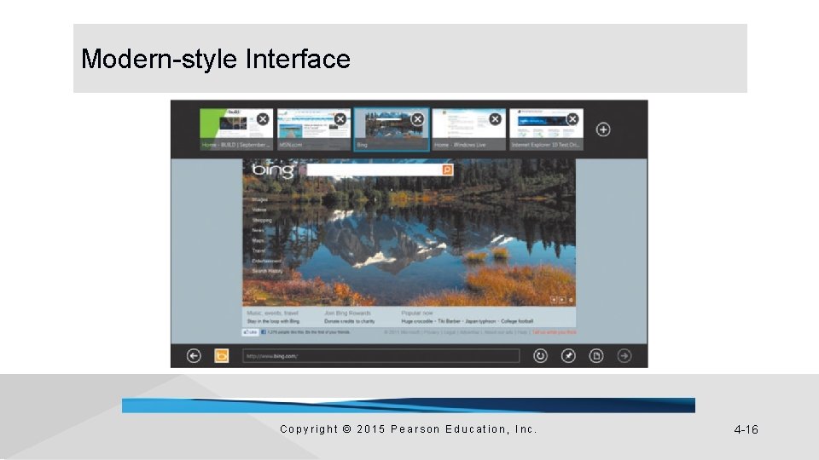The image size is (819, 460).
Task: Select the Bing tab thumbnail
Action: pos(392,129)
